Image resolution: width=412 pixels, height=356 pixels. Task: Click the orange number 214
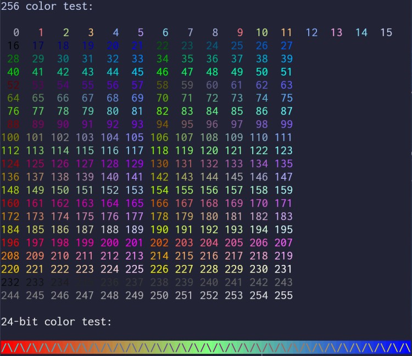click(x=159, y=256)
